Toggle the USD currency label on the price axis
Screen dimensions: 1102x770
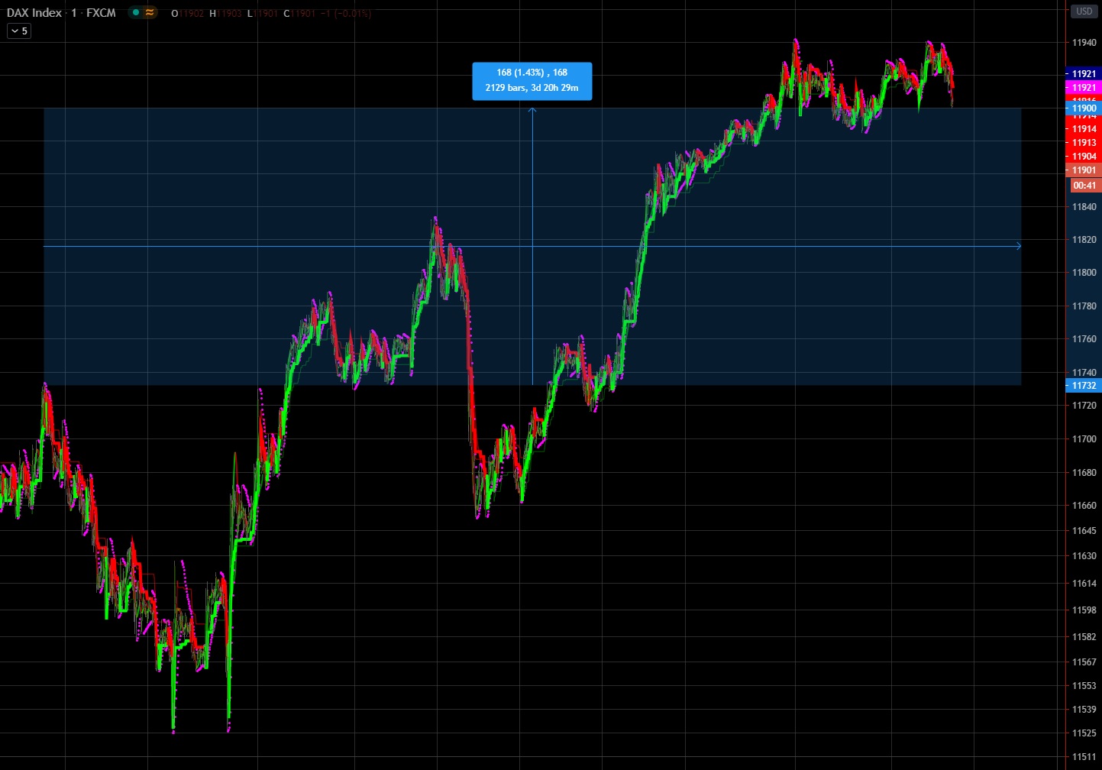point(1083,11)
